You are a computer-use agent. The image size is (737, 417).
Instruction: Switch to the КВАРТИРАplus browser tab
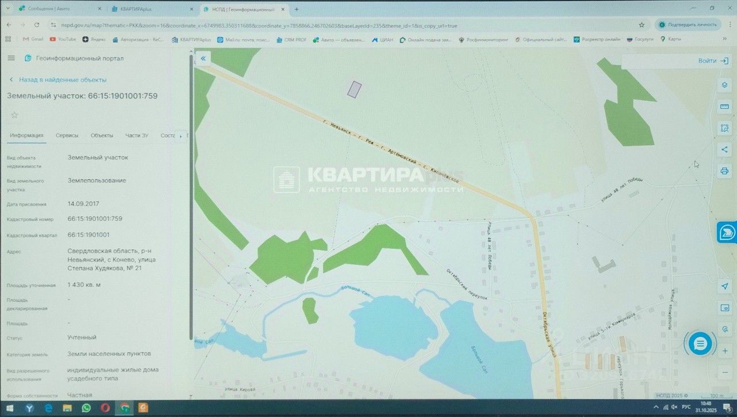153,9
